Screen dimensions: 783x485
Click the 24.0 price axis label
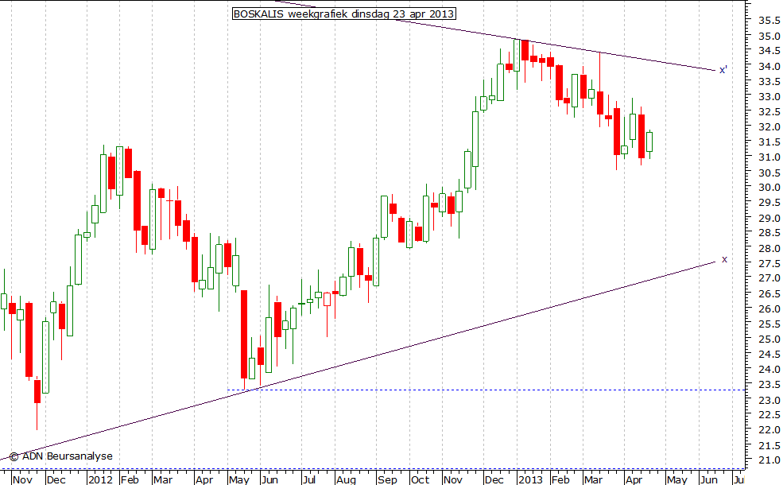pos(769,369)
